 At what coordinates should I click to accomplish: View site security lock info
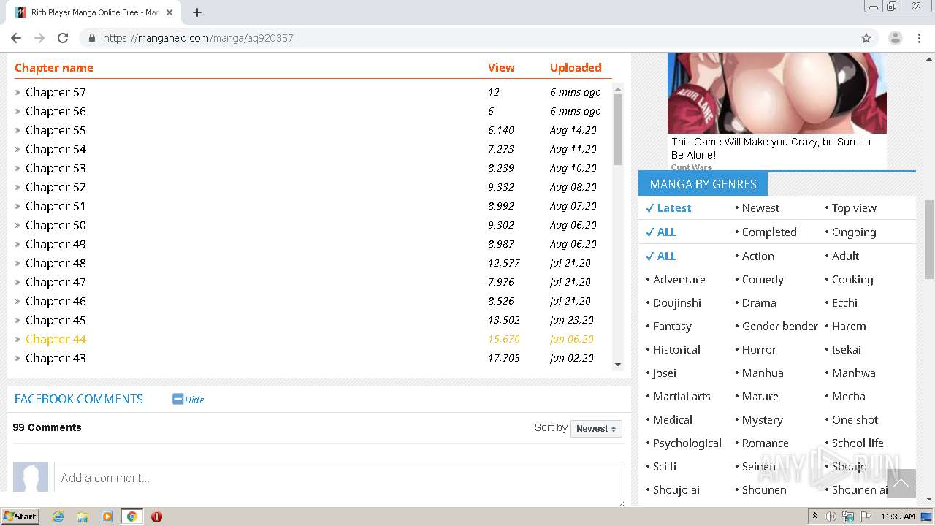92,38
